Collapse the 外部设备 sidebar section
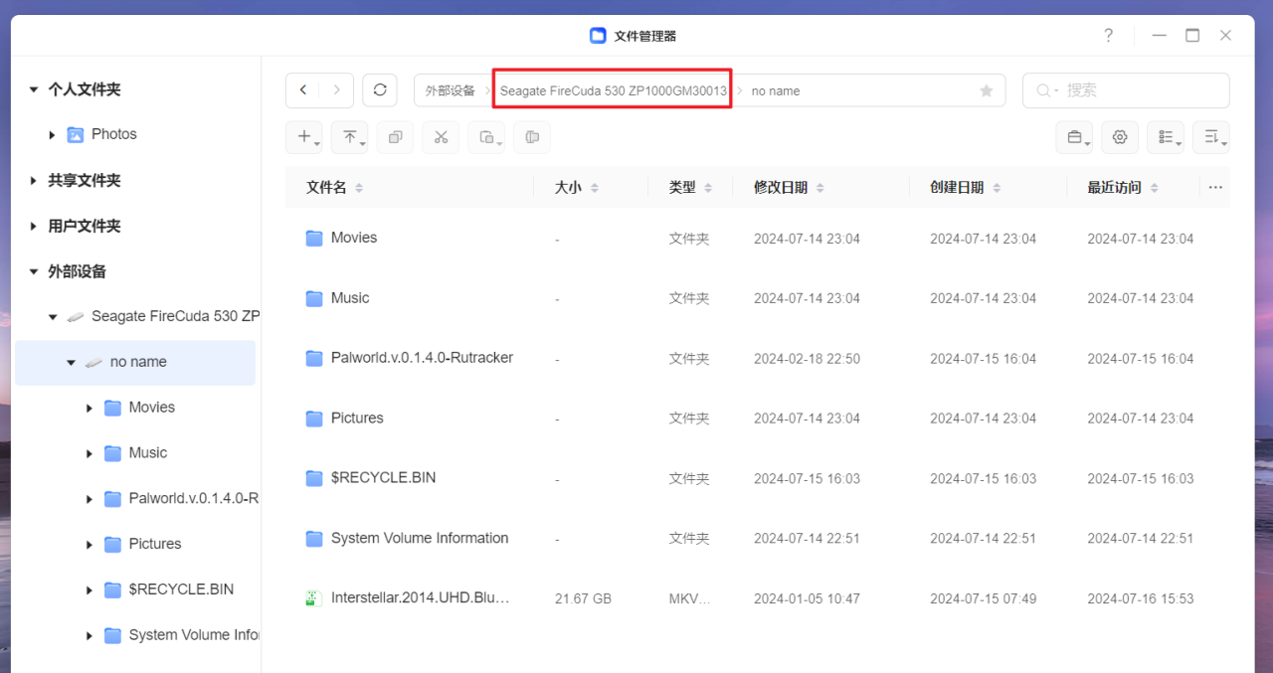The height and width of the screenshot is (673, 1273). [35, 271]
